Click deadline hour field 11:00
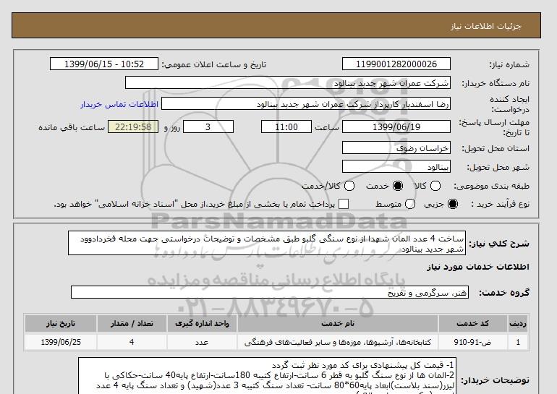 point(286,127)
